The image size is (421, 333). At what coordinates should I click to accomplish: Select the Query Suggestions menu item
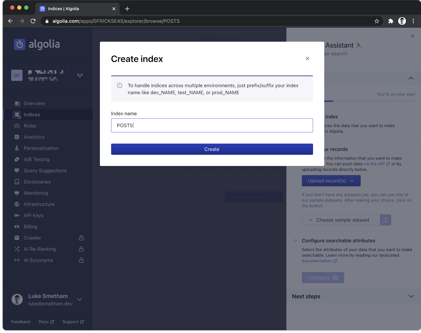tap(45, 171)
